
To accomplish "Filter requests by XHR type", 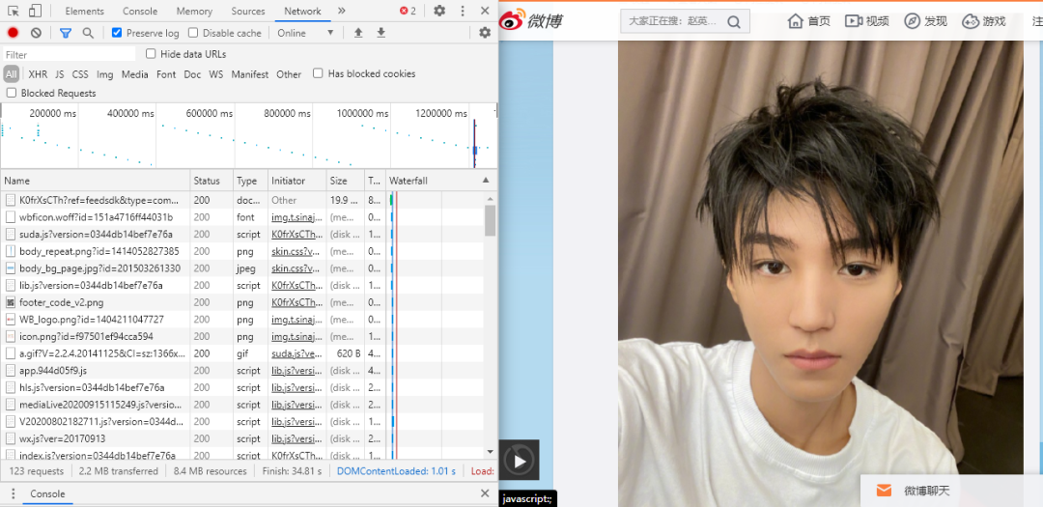I will (x=38, y=74).
